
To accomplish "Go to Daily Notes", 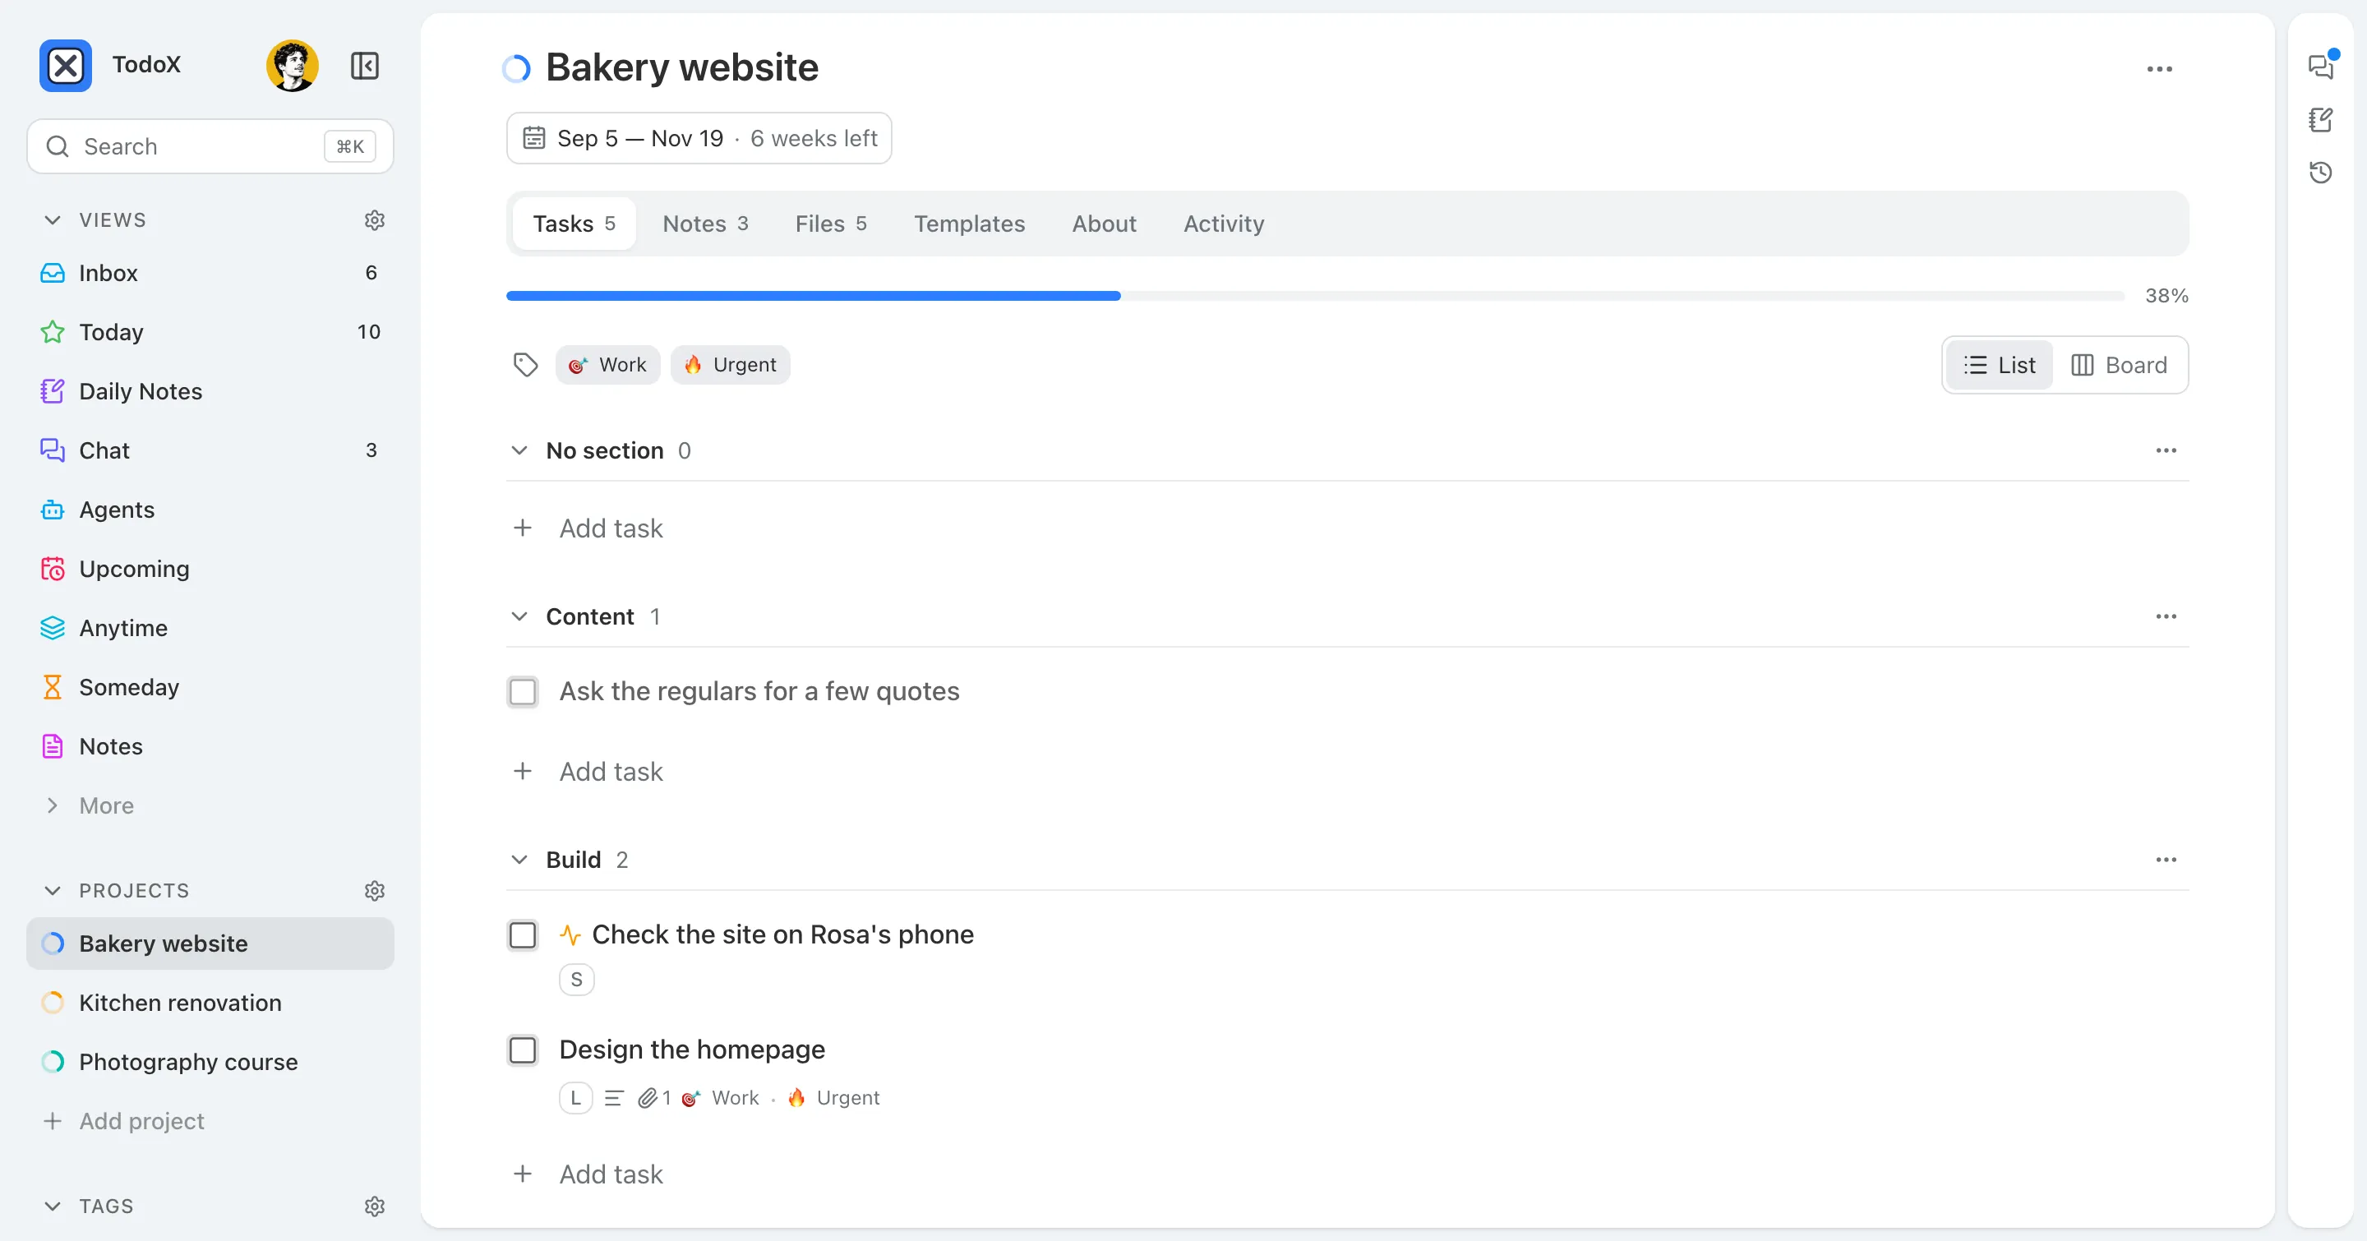I will coord(210,391).
